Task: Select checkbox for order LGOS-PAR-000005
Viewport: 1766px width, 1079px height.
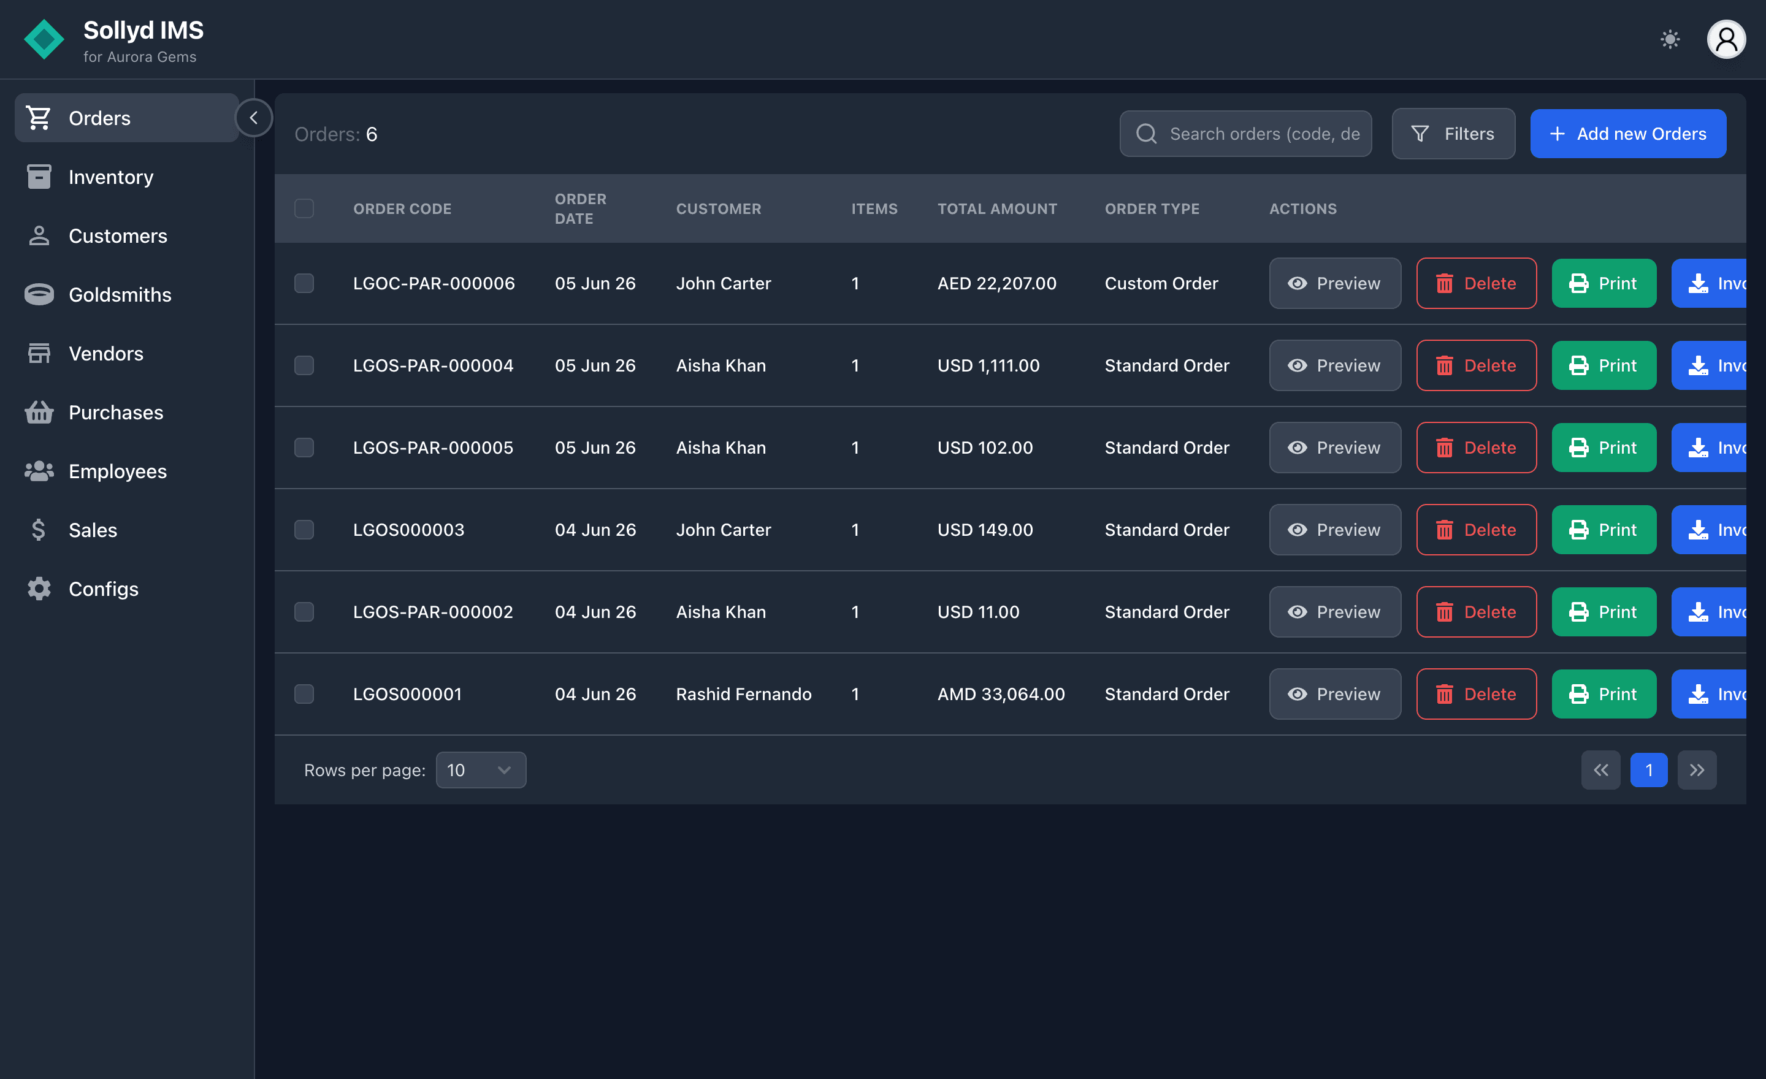Action: pyautogui.click(x=304, y=448)
